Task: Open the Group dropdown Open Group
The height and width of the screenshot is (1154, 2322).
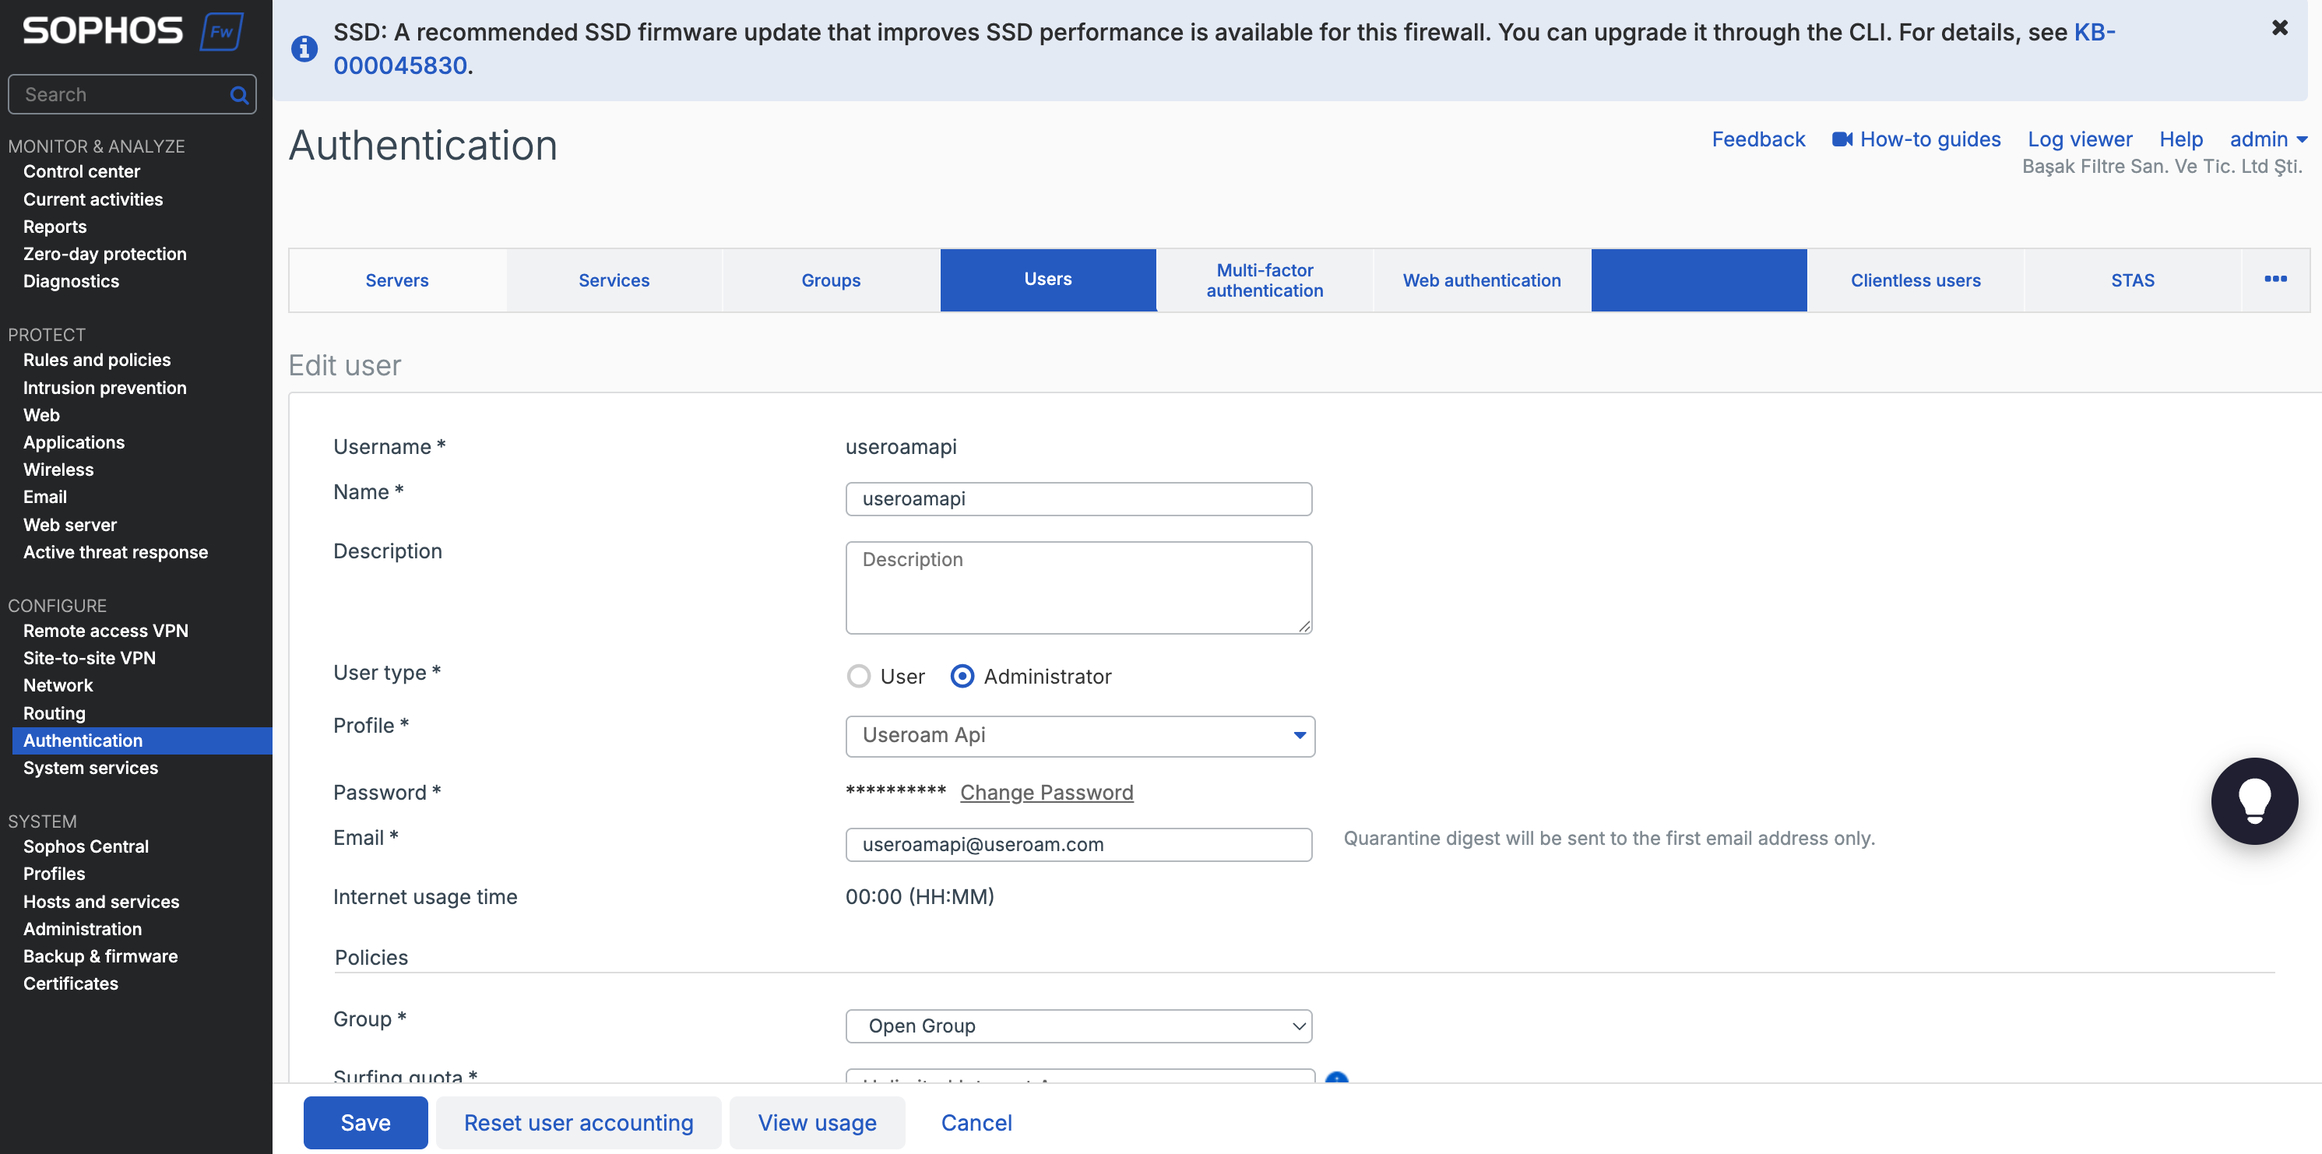Action: (1079, 1026)
